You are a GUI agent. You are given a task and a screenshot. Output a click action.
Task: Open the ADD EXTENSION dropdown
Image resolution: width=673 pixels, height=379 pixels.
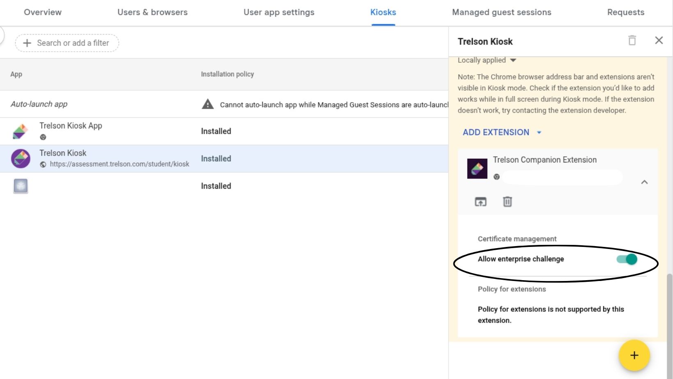click(x=502, y=132)
